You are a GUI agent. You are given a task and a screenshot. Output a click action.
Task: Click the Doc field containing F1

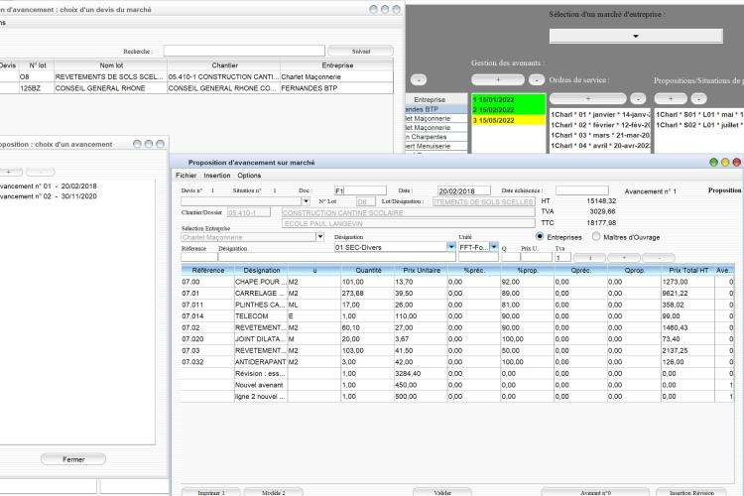click(x=360, y=190)
